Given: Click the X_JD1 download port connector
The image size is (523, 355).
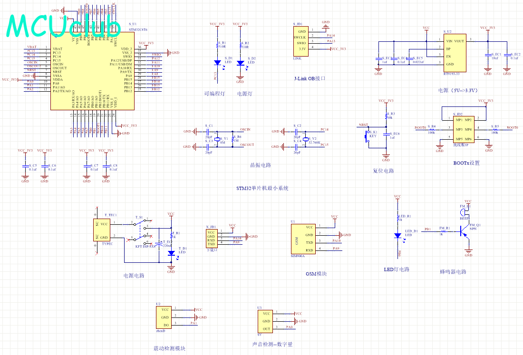Looking at the screenshot, I should click(212, 239).
